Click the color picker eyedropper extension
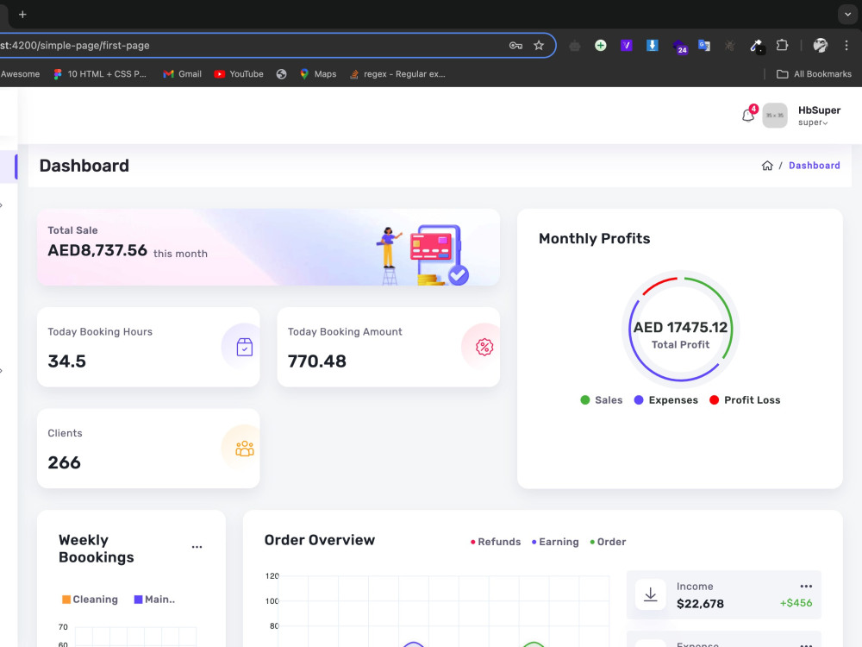 [x=757, y=47]
